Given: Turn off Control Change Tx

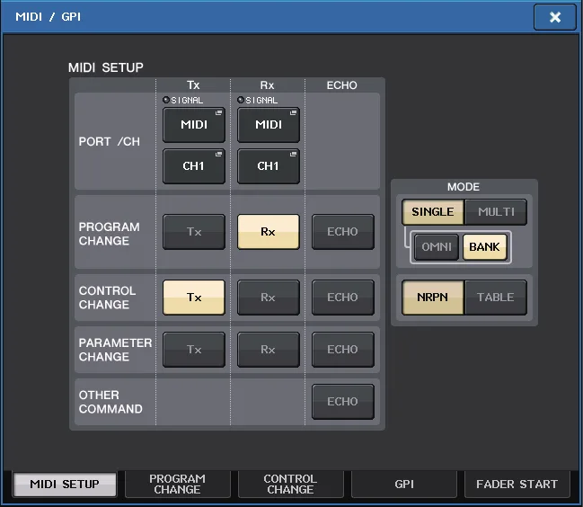Looking at the screenshot, I should click(x=194, y=298).
